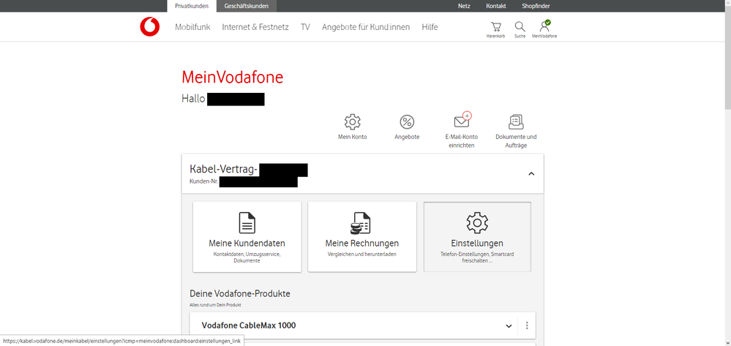Click the document icon in Meine Kundendaten
The width and height of the screenshot is (731, 346).
coord(247,223)
